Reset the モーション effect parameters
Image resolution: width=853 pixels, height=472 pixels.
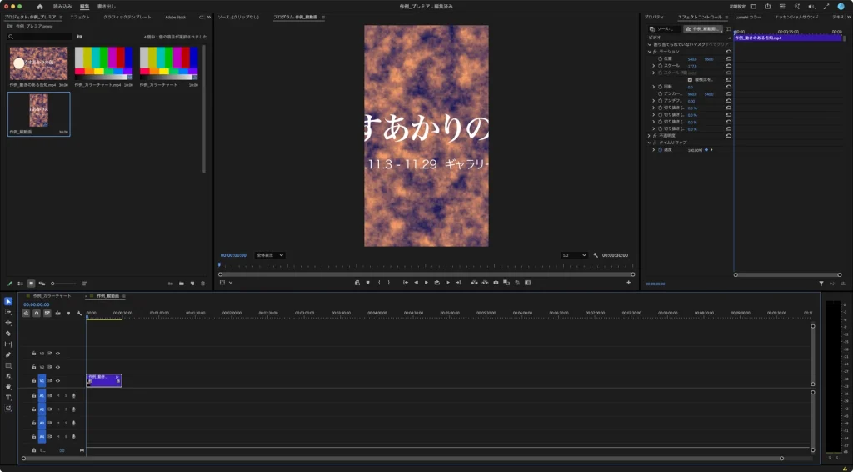tap(728, 52)
